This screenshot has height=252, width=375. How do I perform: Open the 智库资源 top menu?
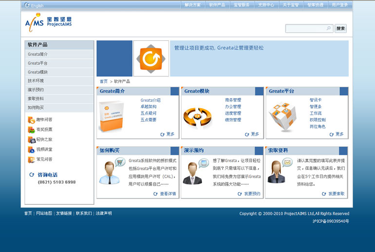(316, 5)
